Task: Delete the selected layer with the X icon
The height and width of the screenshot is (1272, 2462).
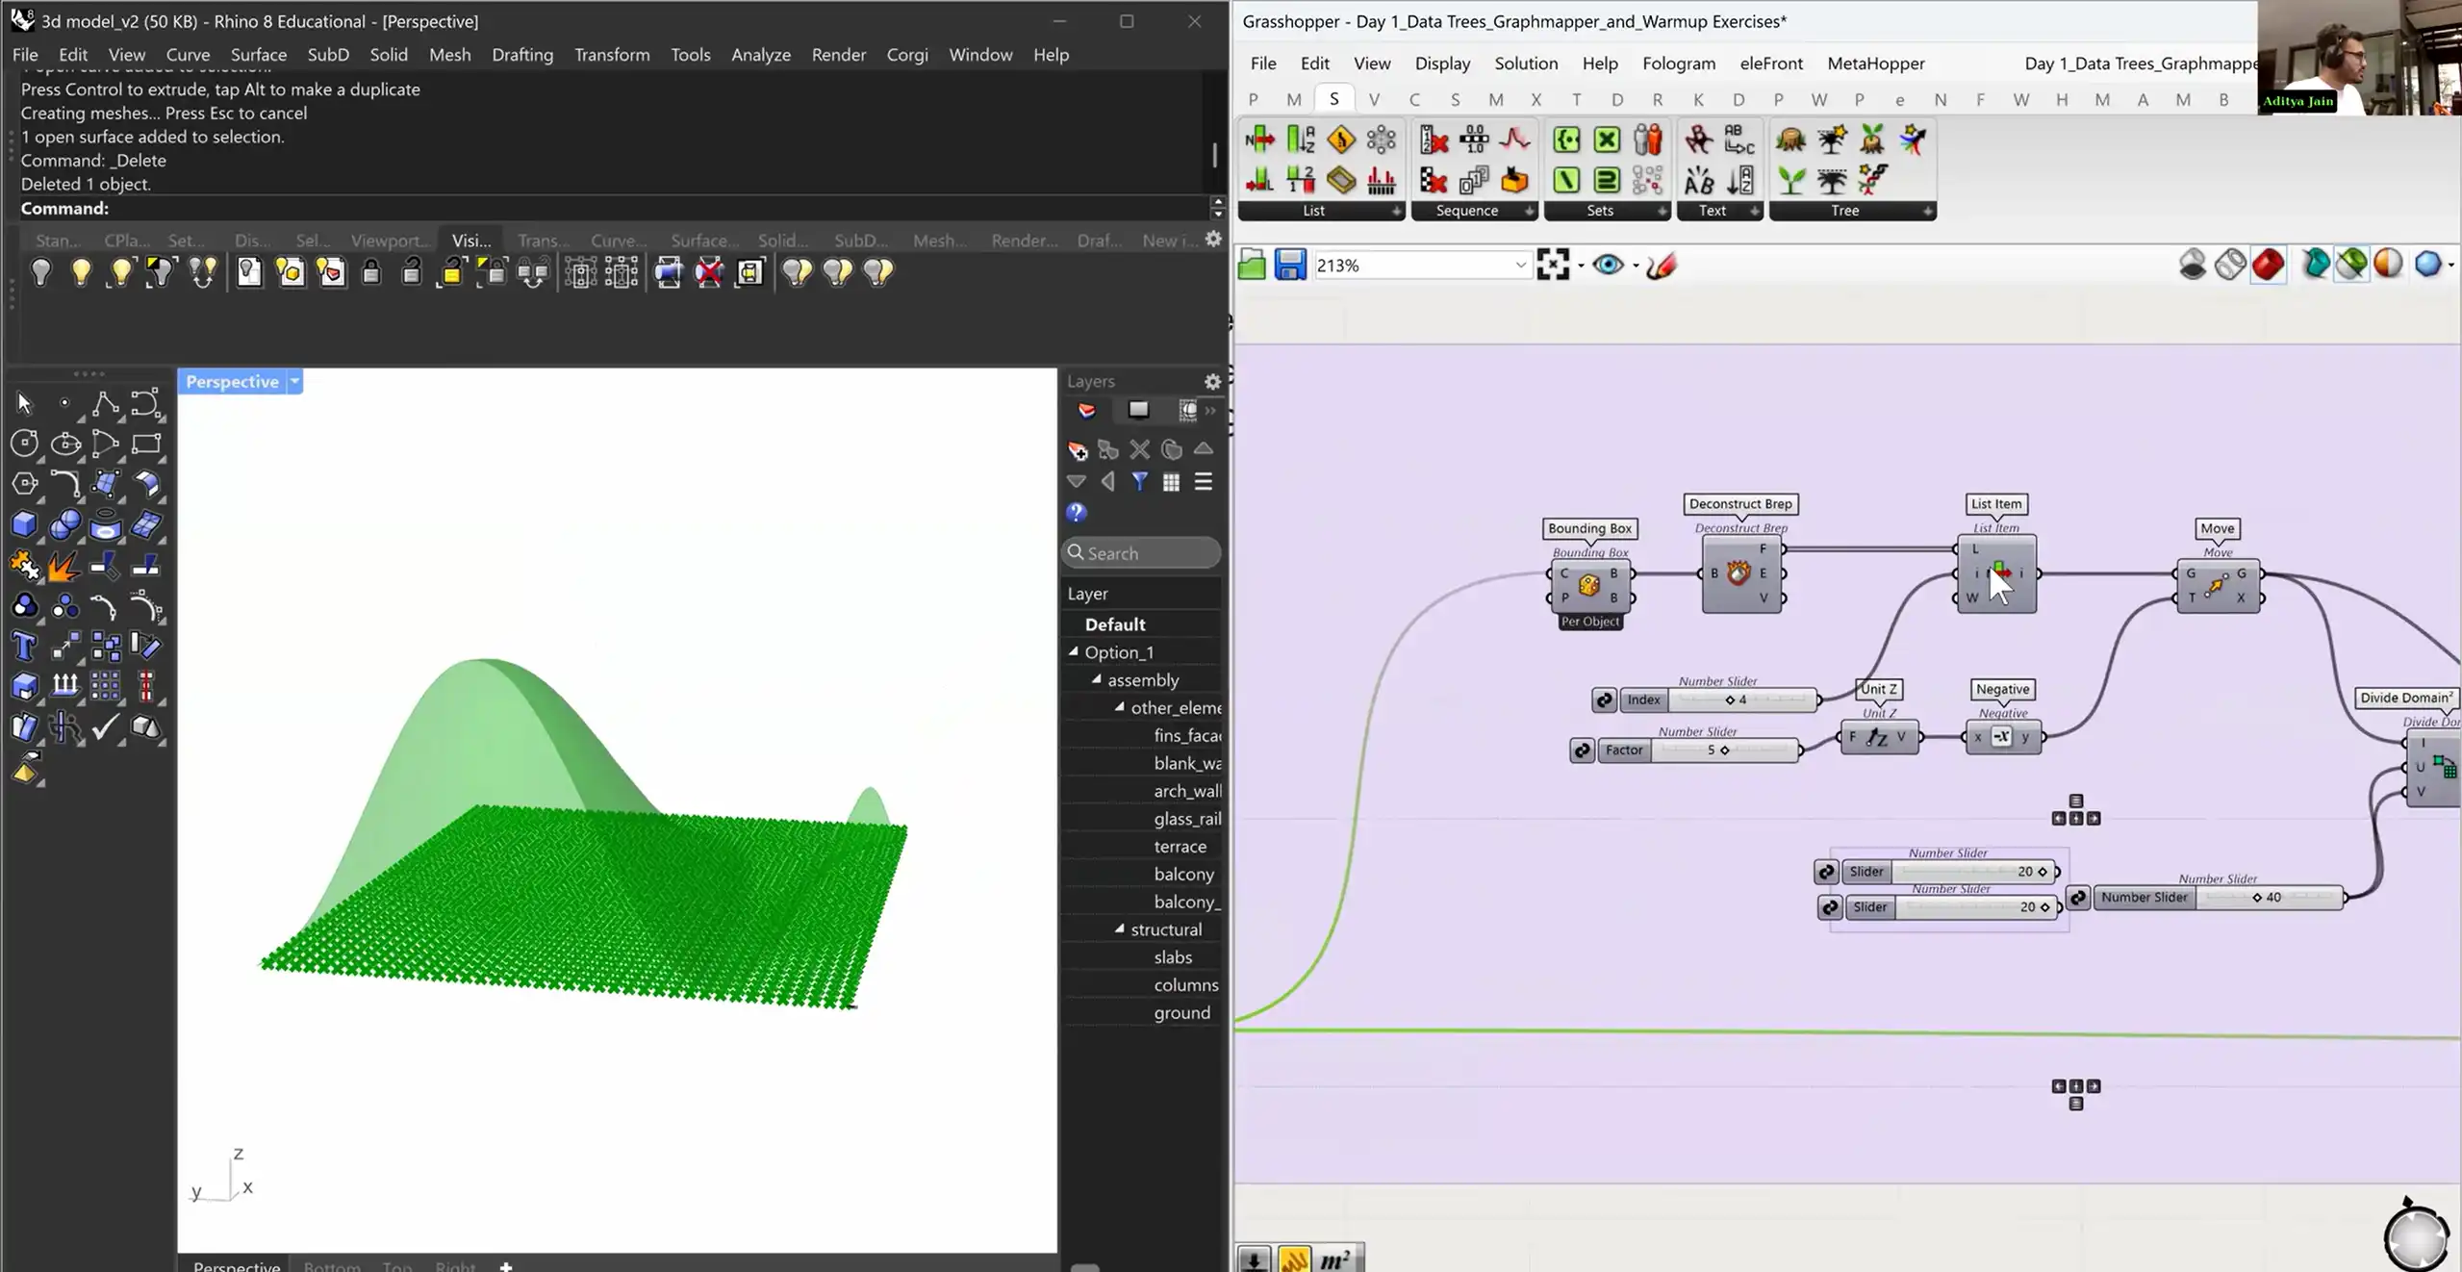Action: click(1139, 450)
